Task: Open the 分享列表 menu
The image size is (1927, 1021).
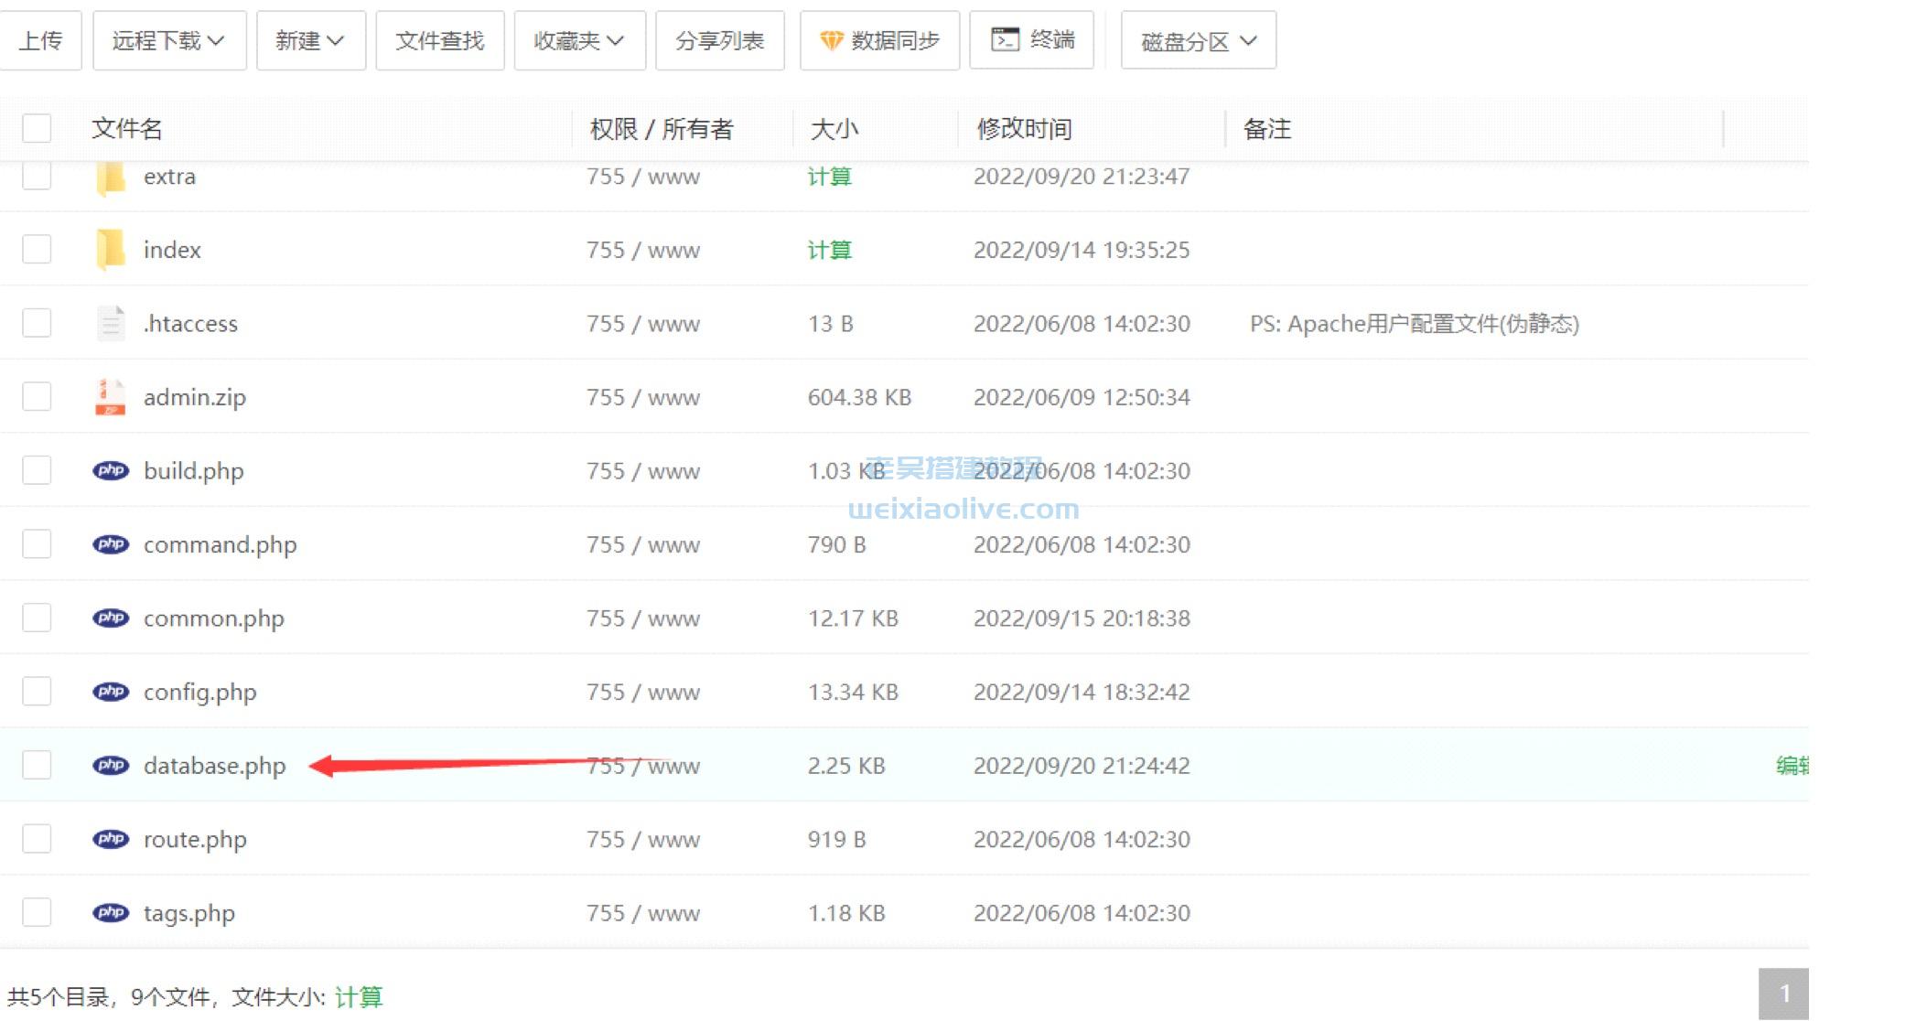Action: click(719, 39)
